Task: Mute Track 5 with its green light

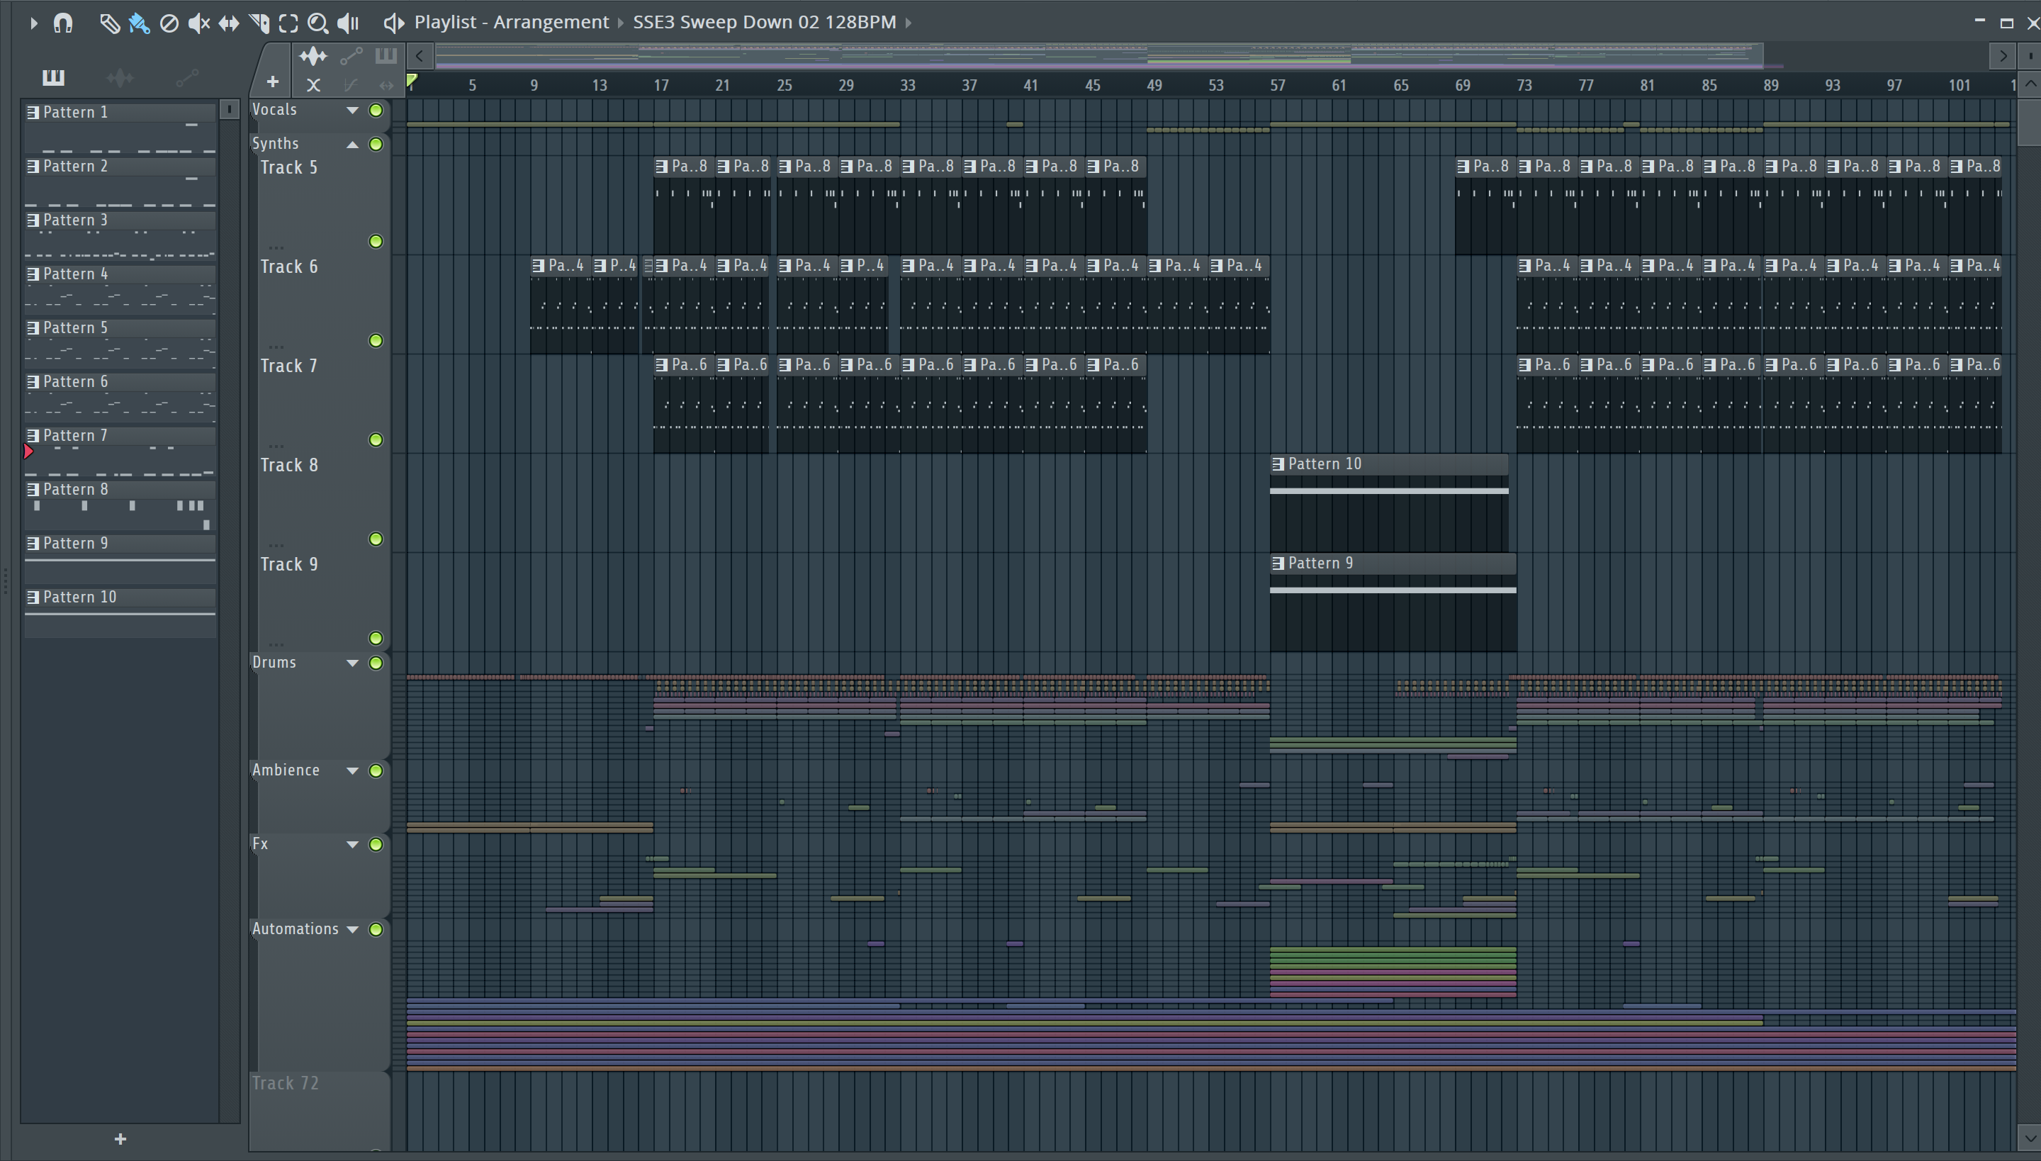Action: click(376, 242)
